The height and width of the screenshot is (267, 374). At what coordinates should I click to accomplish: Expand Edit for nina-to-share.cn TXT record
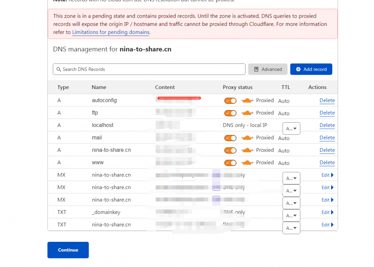(x=328, y=225)
